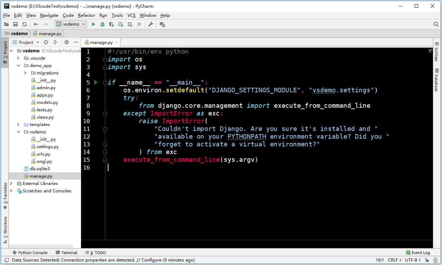The height and width of the screenshot is (265, 442).
Task: Open the CRLF line separator dropdown
Action: coord(395,260)
